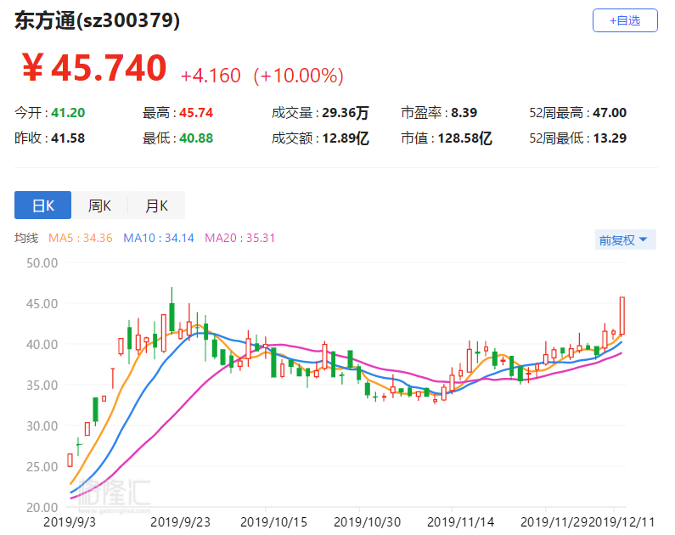Click the x-axis date 2019/11/14
Image resolution: width=675 pixels, height=535 pixels.
[x=461, y=522]
